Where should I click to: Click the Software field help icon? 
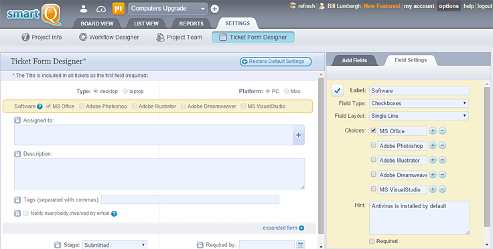(40, 106)
